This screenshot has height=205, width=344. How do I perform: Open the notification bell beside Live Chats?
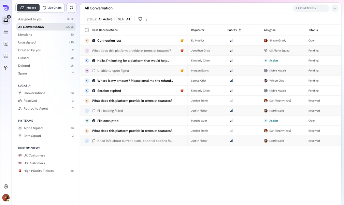pyautogui.click(x=71, y=7)
